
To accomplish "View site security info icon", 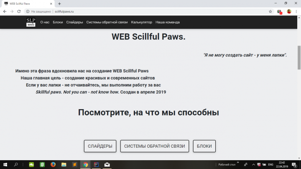I will pyautogui.click(x=28, y=12).
